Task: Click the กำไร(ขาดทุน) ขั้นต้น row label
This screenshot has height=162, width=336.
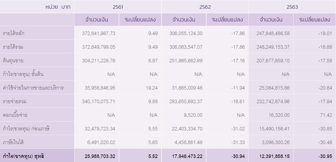Action: (x=23, y=74)
